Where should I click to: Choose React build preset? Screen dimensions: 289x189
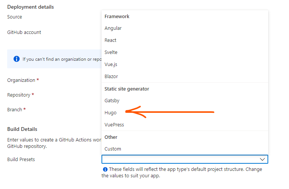(x=184, y=40)
